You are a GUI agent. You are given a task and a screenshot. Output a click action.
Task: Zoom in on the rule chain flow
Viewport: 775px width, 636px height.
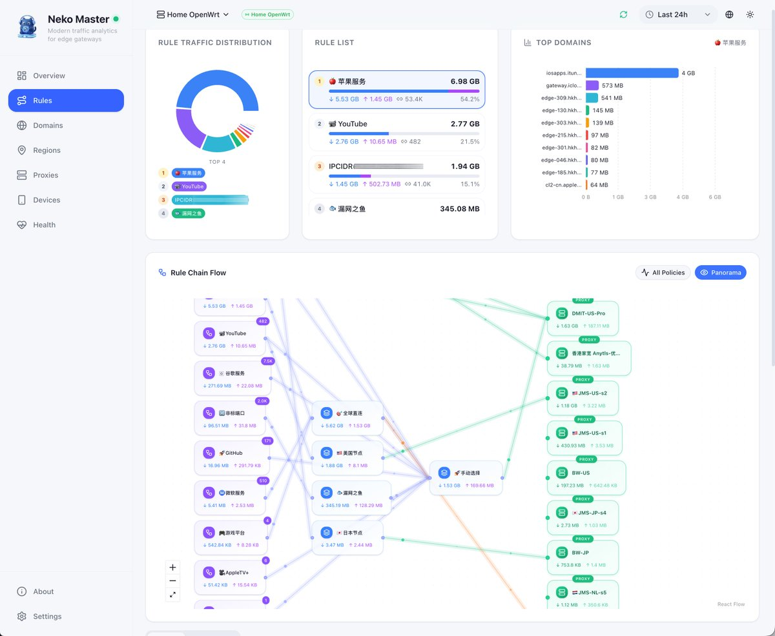[x=172, y=568]
